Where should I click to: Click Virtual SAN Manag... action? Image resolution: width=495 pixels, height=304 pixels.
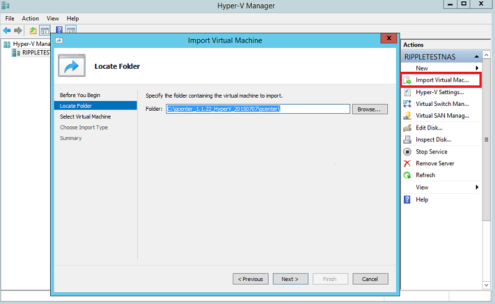point(442,116)
